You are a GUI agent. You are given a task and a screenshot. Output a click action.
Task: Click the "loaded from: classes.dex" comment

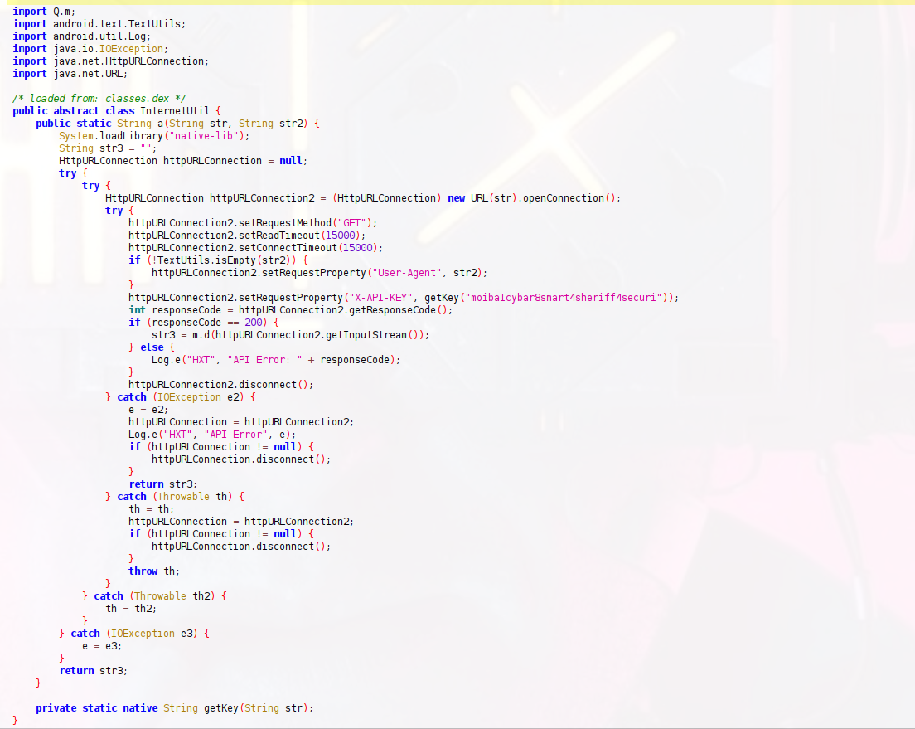point(99,99)
